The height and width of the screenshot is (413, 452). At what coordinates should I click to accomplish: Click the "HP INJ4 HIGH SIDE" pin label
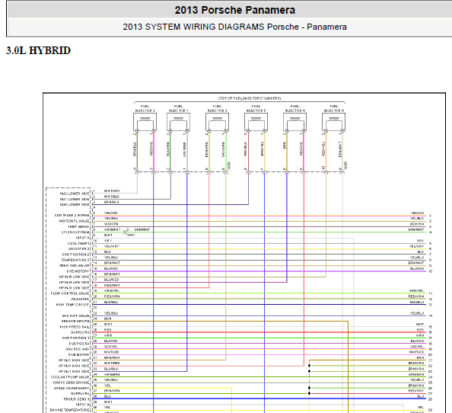74,366
